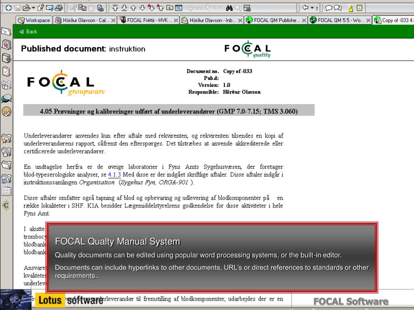The image size is (414, 310).
Task: Close the Hörður Olavson Inbox tab
Action: click(240, 20)
